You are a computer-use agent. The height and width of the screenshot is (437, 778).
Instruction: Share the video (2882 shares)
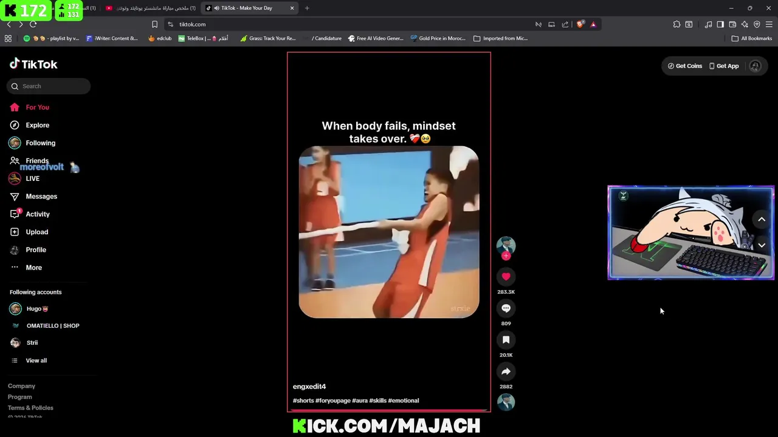[x=506, y=371]
